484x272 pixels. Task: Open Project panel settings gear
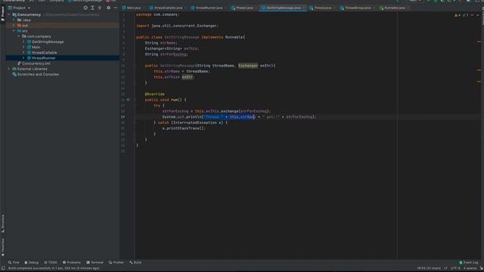(x=108, y=8)
